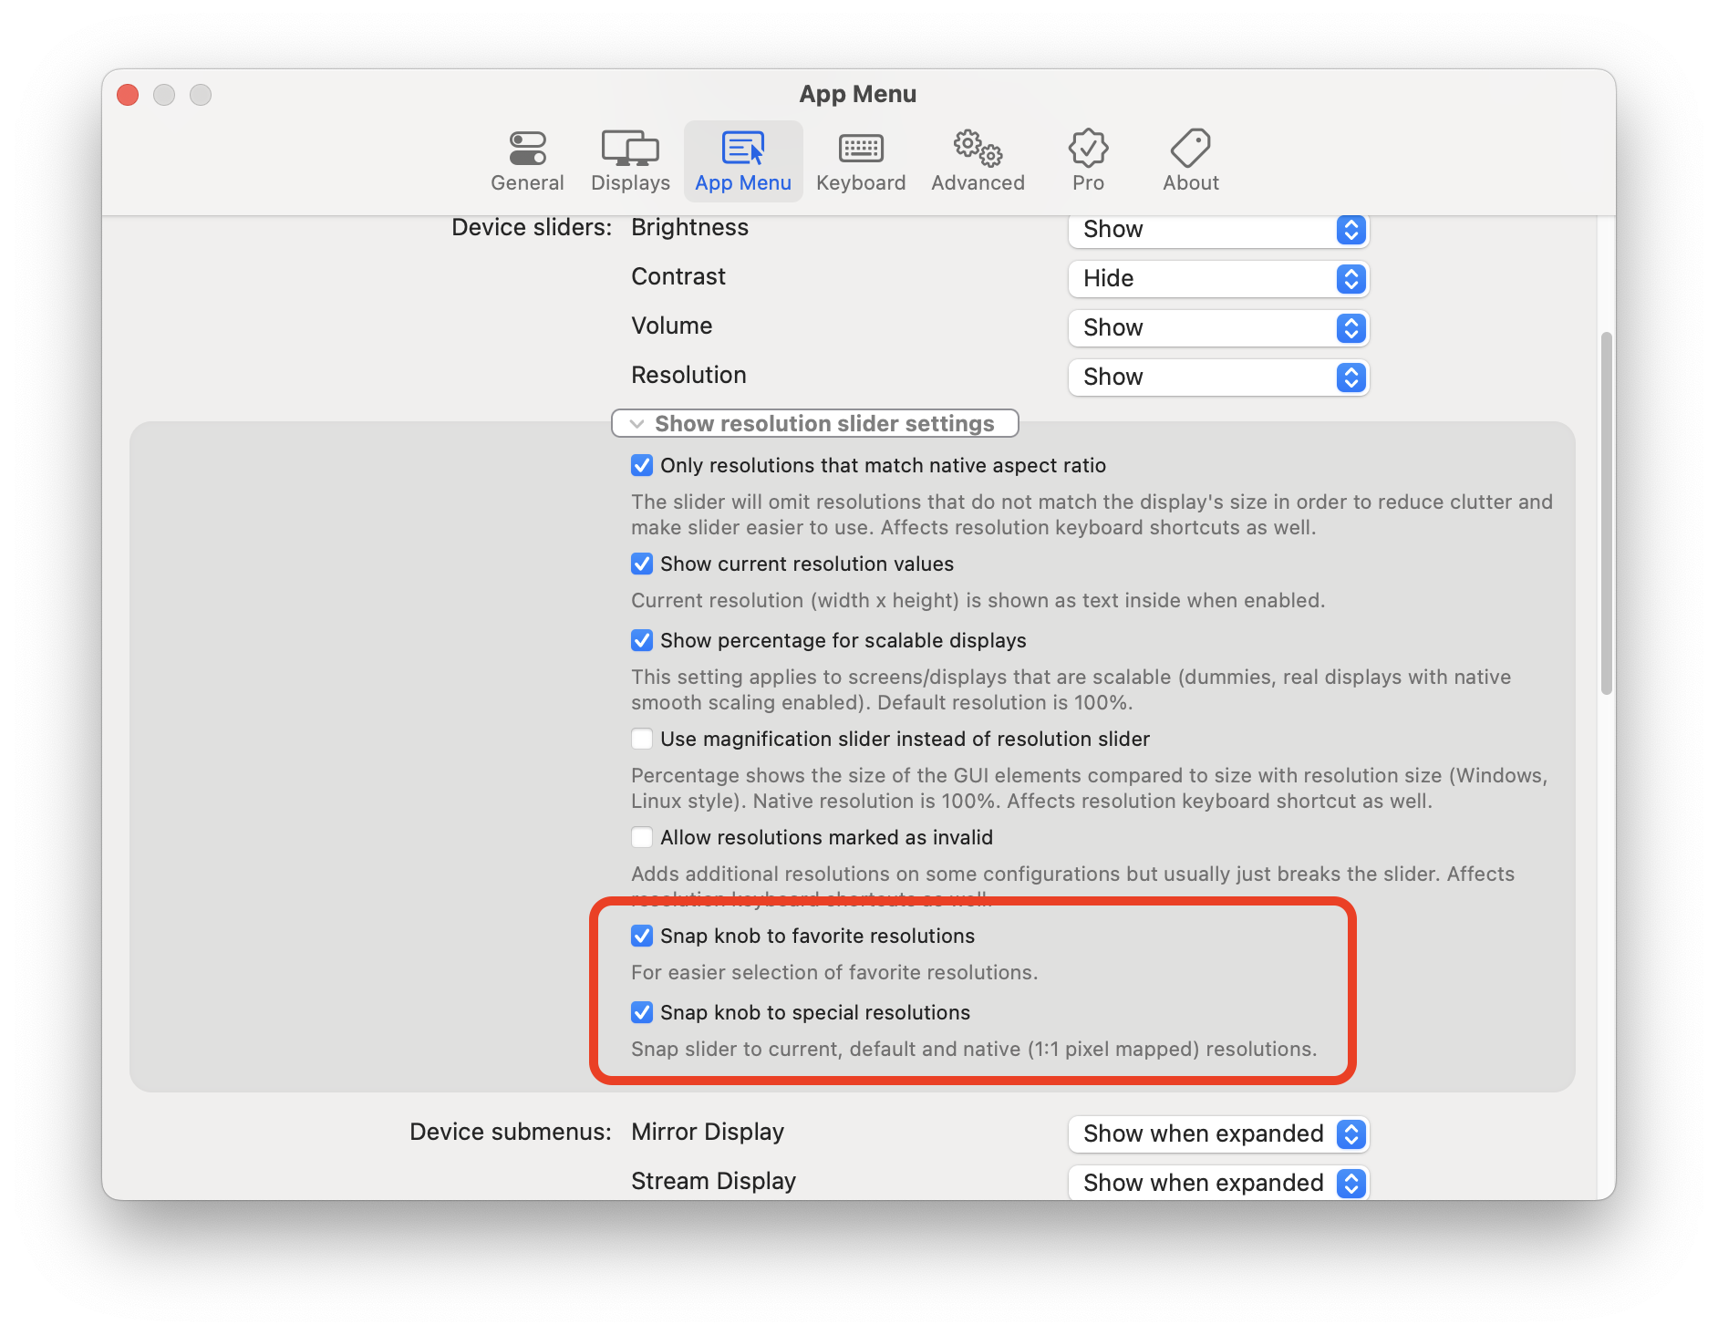The height and width of the screenshot is (1335, 1718).
Task: Open the General preferences tab
Action: [527, 161]
